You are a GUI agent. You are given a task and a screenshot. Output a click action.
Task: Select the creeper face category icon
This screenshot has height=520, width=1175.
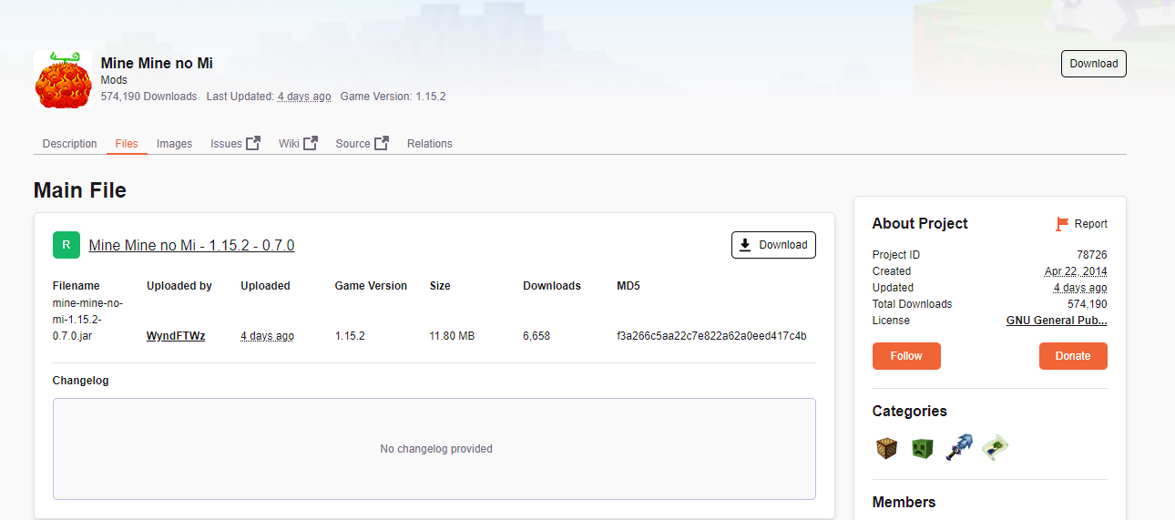tap(923, 448)
